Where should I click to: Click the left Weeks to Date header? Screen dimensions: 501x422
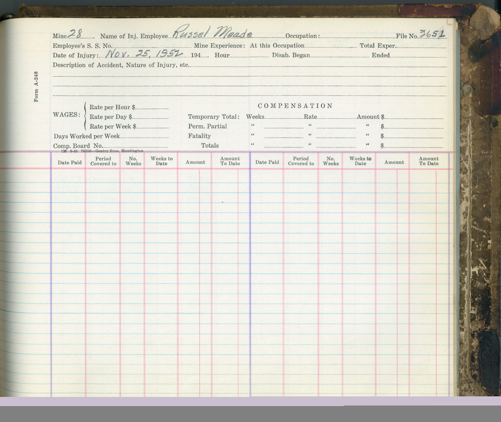coord(162,161)
